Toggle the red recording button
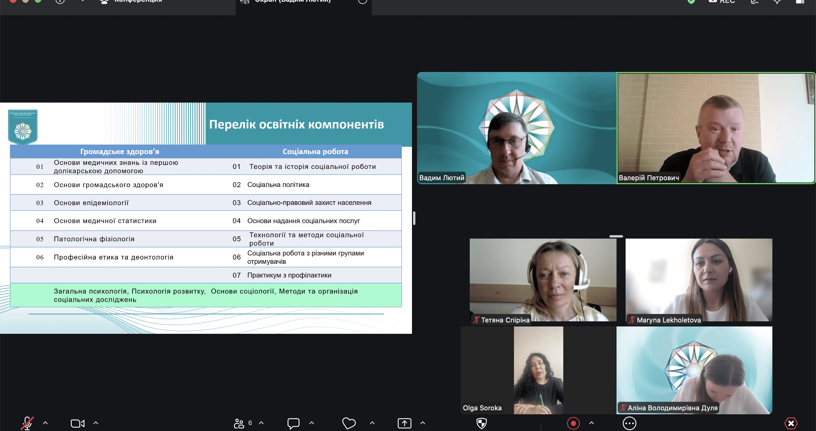The height and width of the screenshot is (431, 816). [x=573, y=423]
